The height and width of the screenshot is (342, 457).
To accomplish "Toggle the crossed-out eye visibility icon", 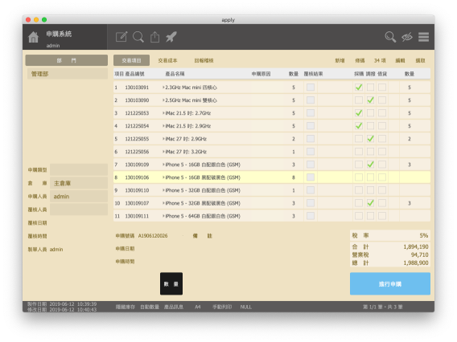I will tap(407, 37).
